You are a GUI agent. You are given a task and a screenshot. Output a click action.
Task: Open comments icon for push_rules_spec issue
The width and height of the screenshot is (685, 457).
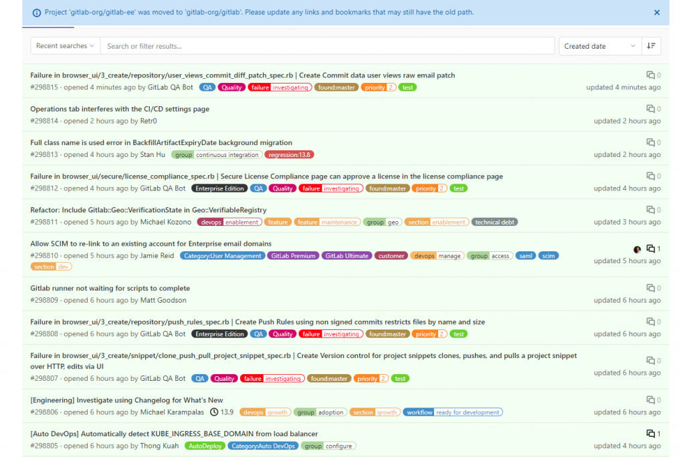[x=650, y=321]
